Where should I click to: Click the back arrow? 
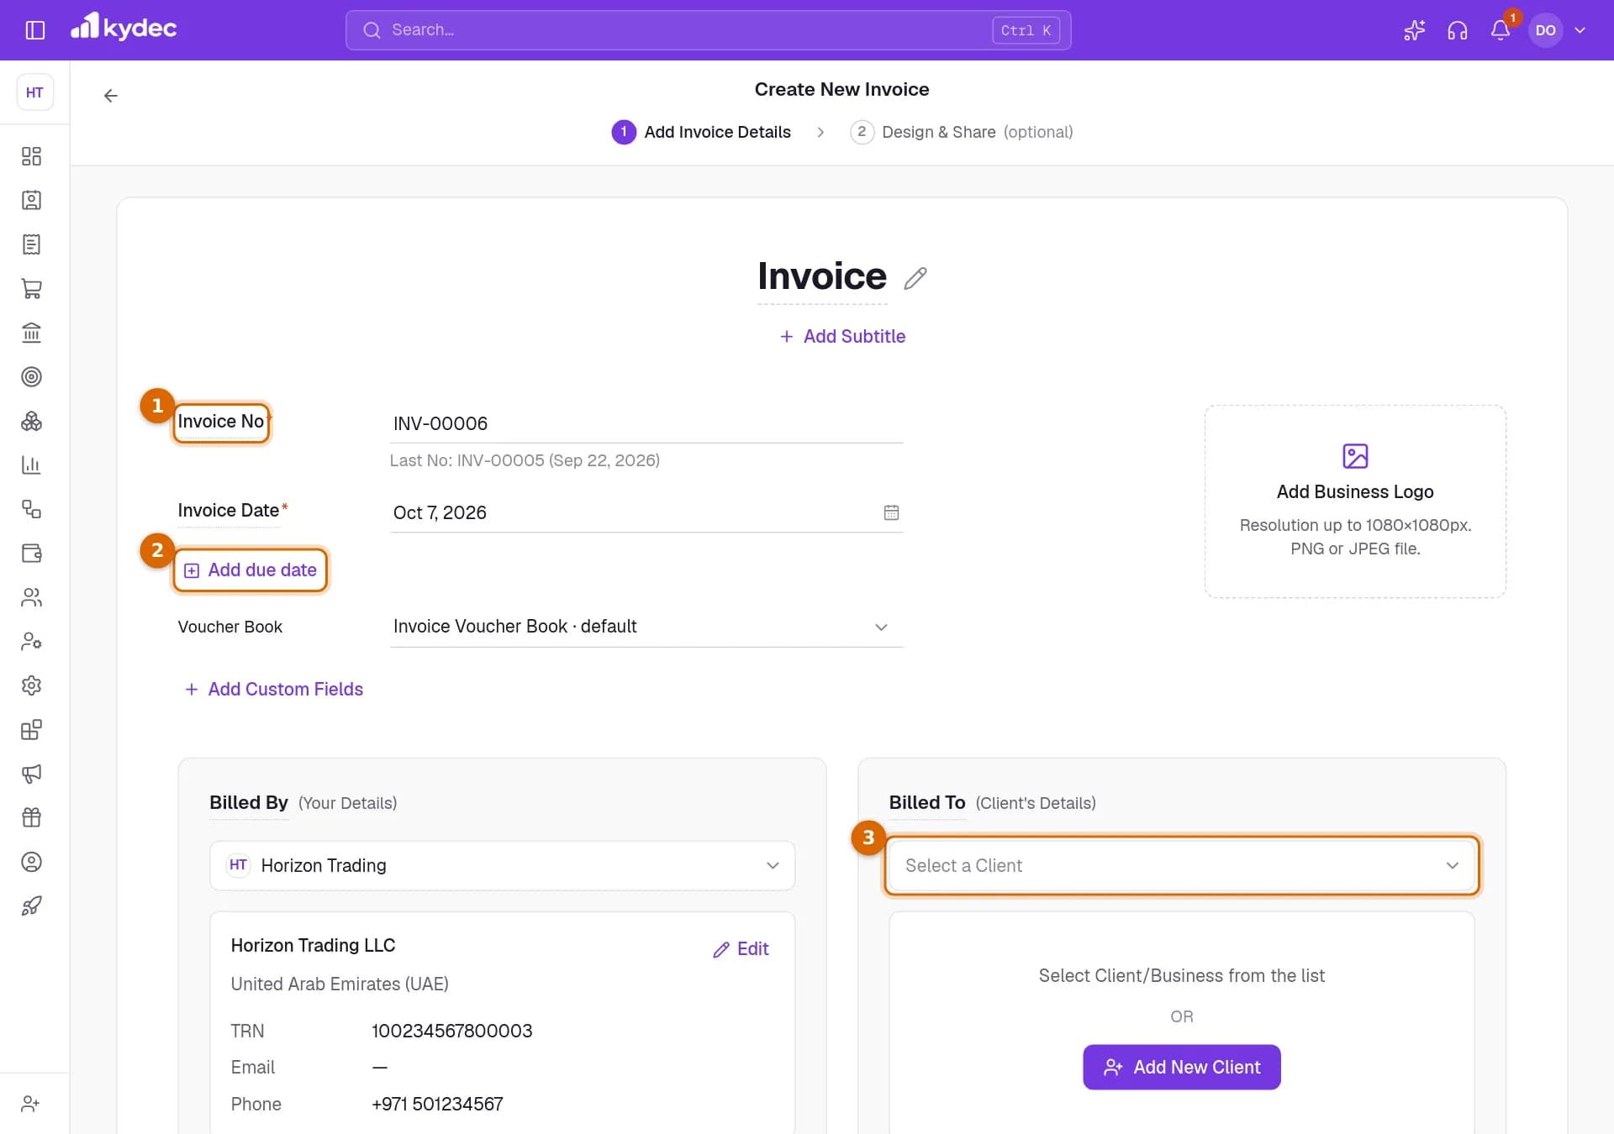(x=110, y=95)
